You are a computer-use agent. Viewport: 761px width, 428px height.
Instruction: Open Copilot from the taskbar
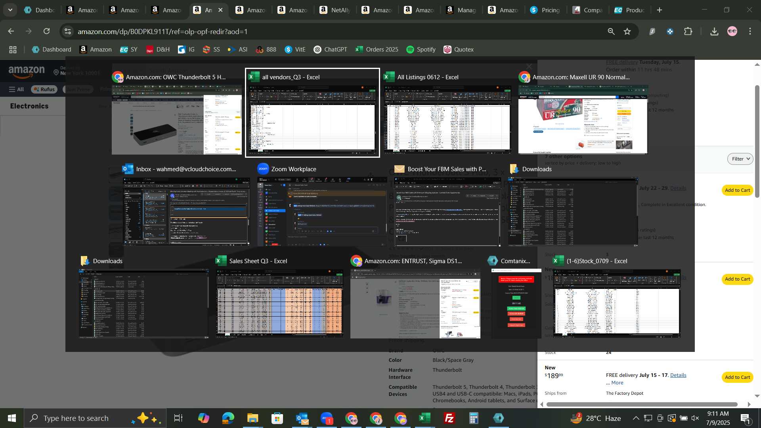(x=203, y=418)
